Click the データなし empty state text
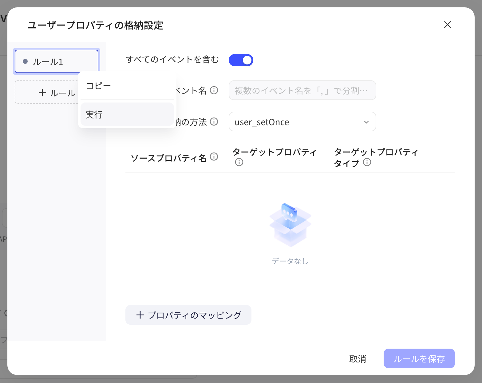The height and width of the screenshot is (383, 482). [290, 261]
